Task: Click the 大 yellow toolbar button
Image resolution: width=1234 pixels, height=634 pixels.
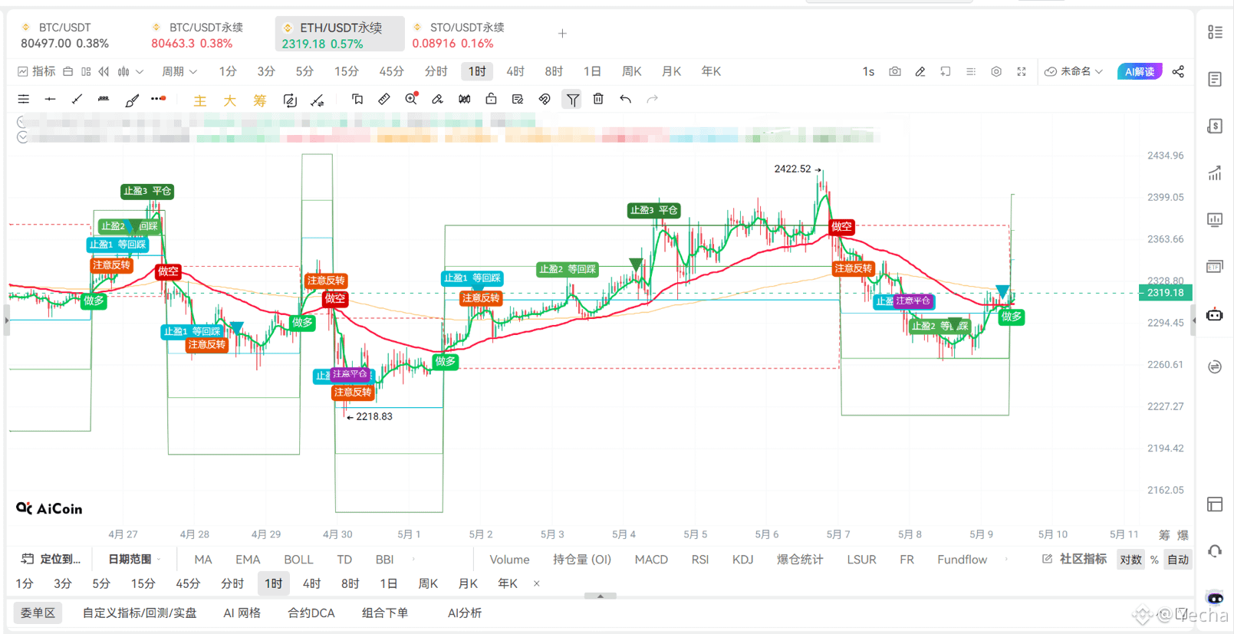Action: [229, 100]
